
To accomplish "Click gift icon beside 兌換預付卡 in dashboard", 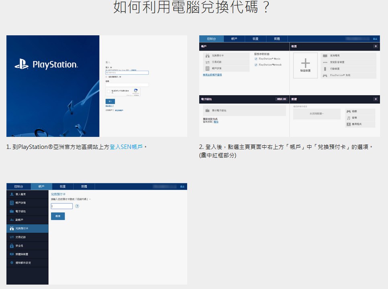I will click(207, 56).
